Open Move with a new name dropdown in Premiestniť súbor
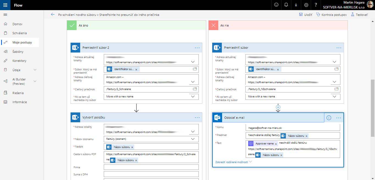 point(334,97)
